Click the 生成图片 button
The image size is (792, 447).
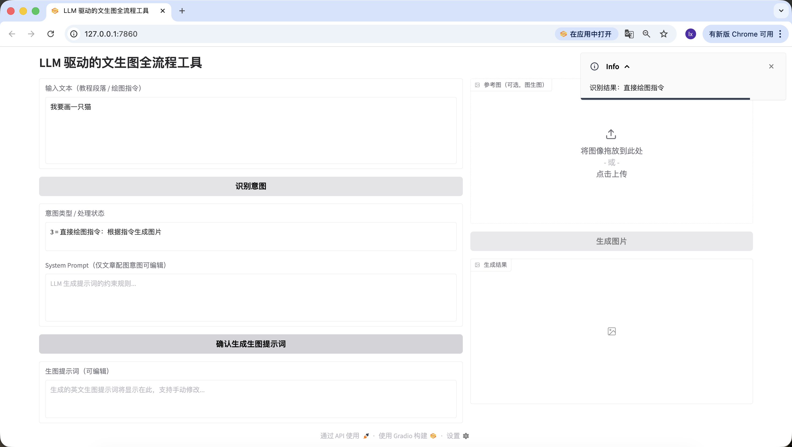[x=611, y=241]
